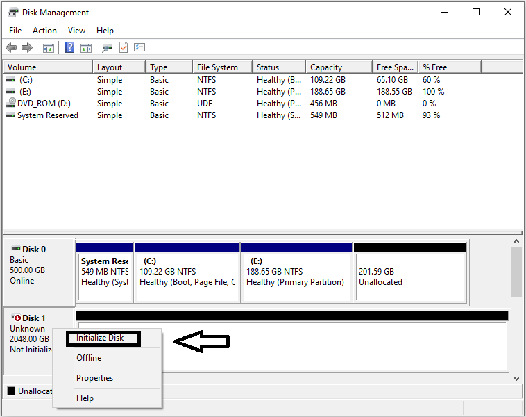Click Disk 1 2048.00 GB size text

tap(30, 339)
